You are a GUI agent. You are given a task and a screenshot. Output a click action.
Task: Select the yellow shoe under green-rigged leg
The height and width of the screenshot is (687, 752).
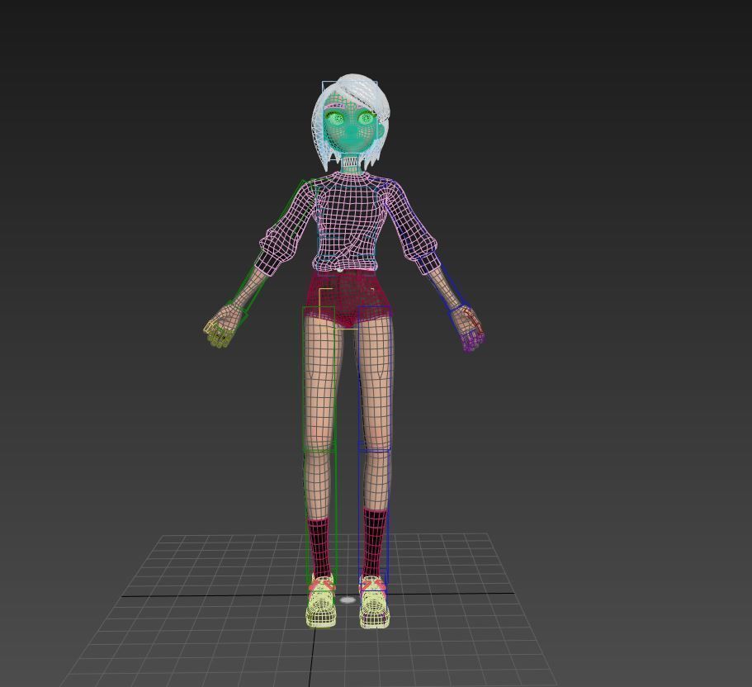coord(321,600)
